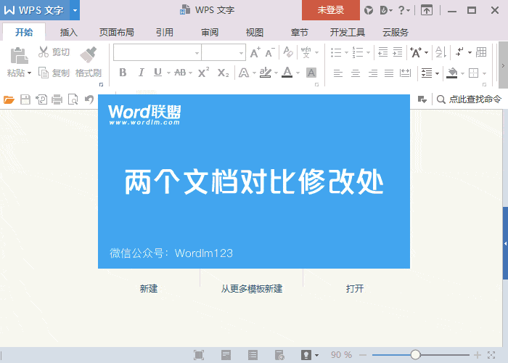508x363 pixels.
Task: Click the Copy button
Action: [54, 73]
